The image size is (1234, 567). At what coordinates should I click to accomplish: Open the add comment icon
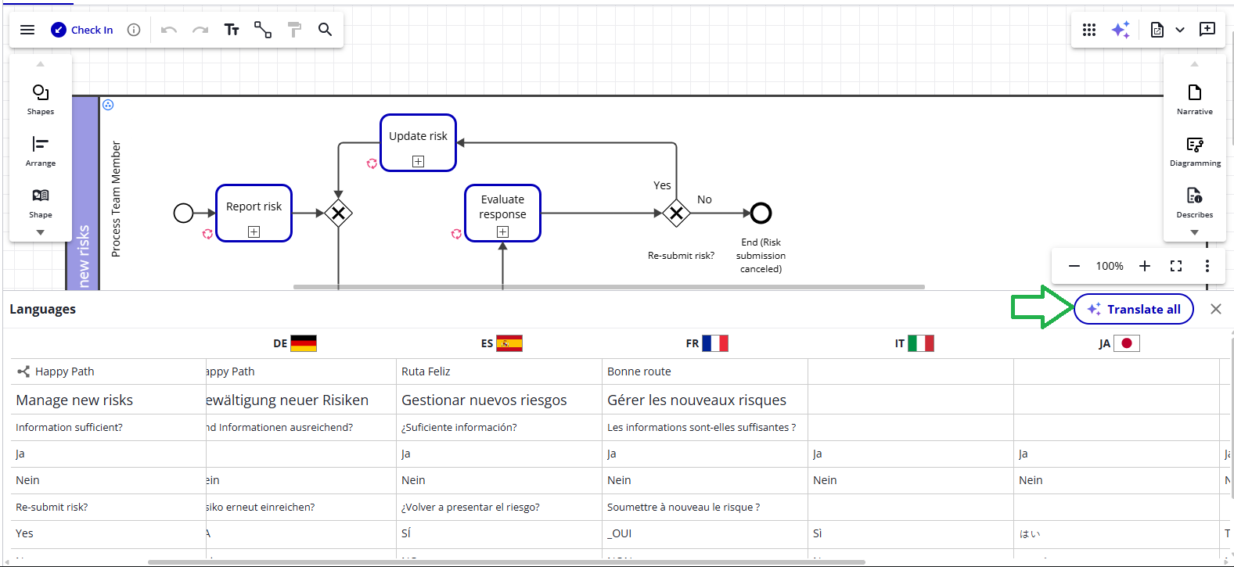click(1207, 30)
